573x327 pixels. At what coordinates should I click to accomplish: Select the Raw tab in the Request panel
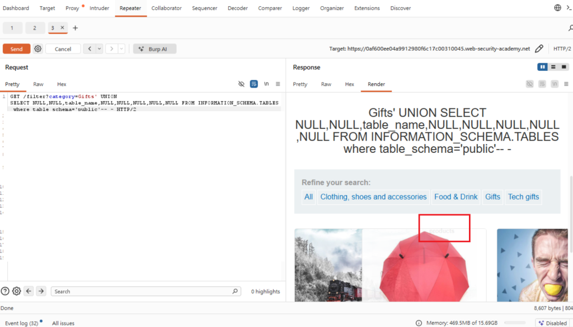pos(39,84)
